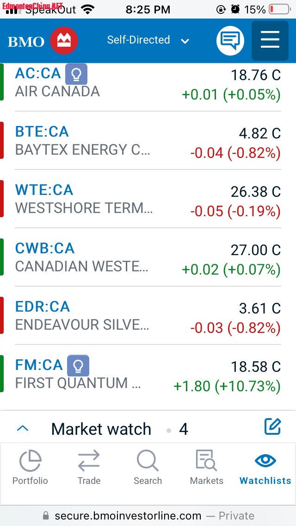Screen dimensions: 296x526
Task: Tap the Air Canada 18.76 price
Action: [x=256, y=75]
